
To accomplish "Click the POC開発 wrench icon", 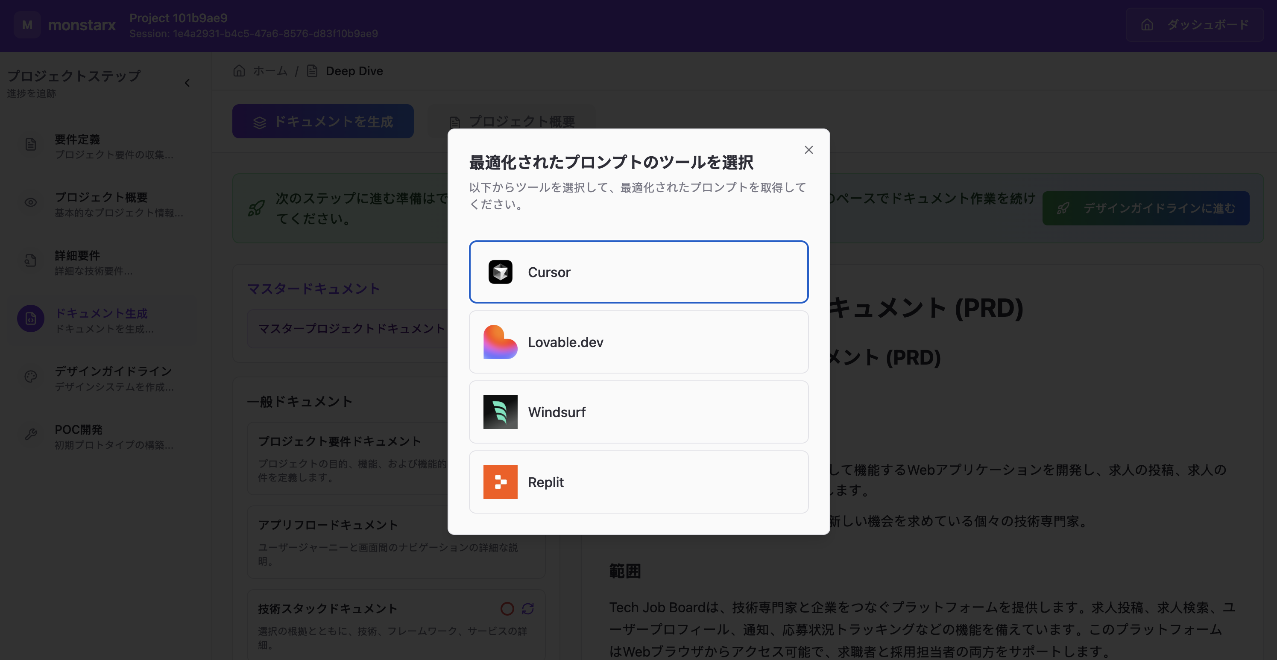I will pyautogui.click(x=30, y=435).
